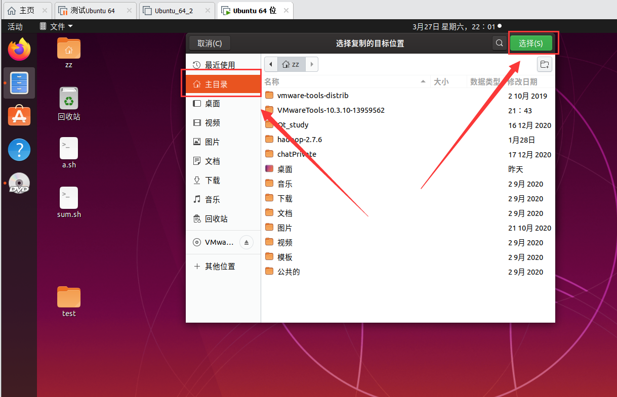The height and width of the screenshot is (397, 617).
Task: Select the 下载 folder in file list
Action: tap(408, 198)
